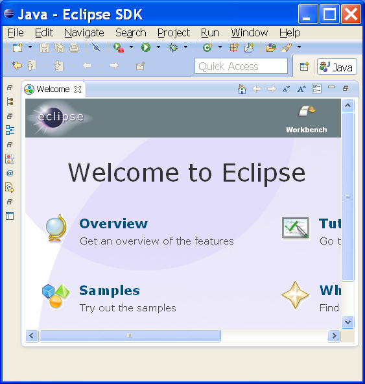This screenshot has height=384, width=365.
Task: Click the Last Edit Location arrow icon
Action: [17, 66]
